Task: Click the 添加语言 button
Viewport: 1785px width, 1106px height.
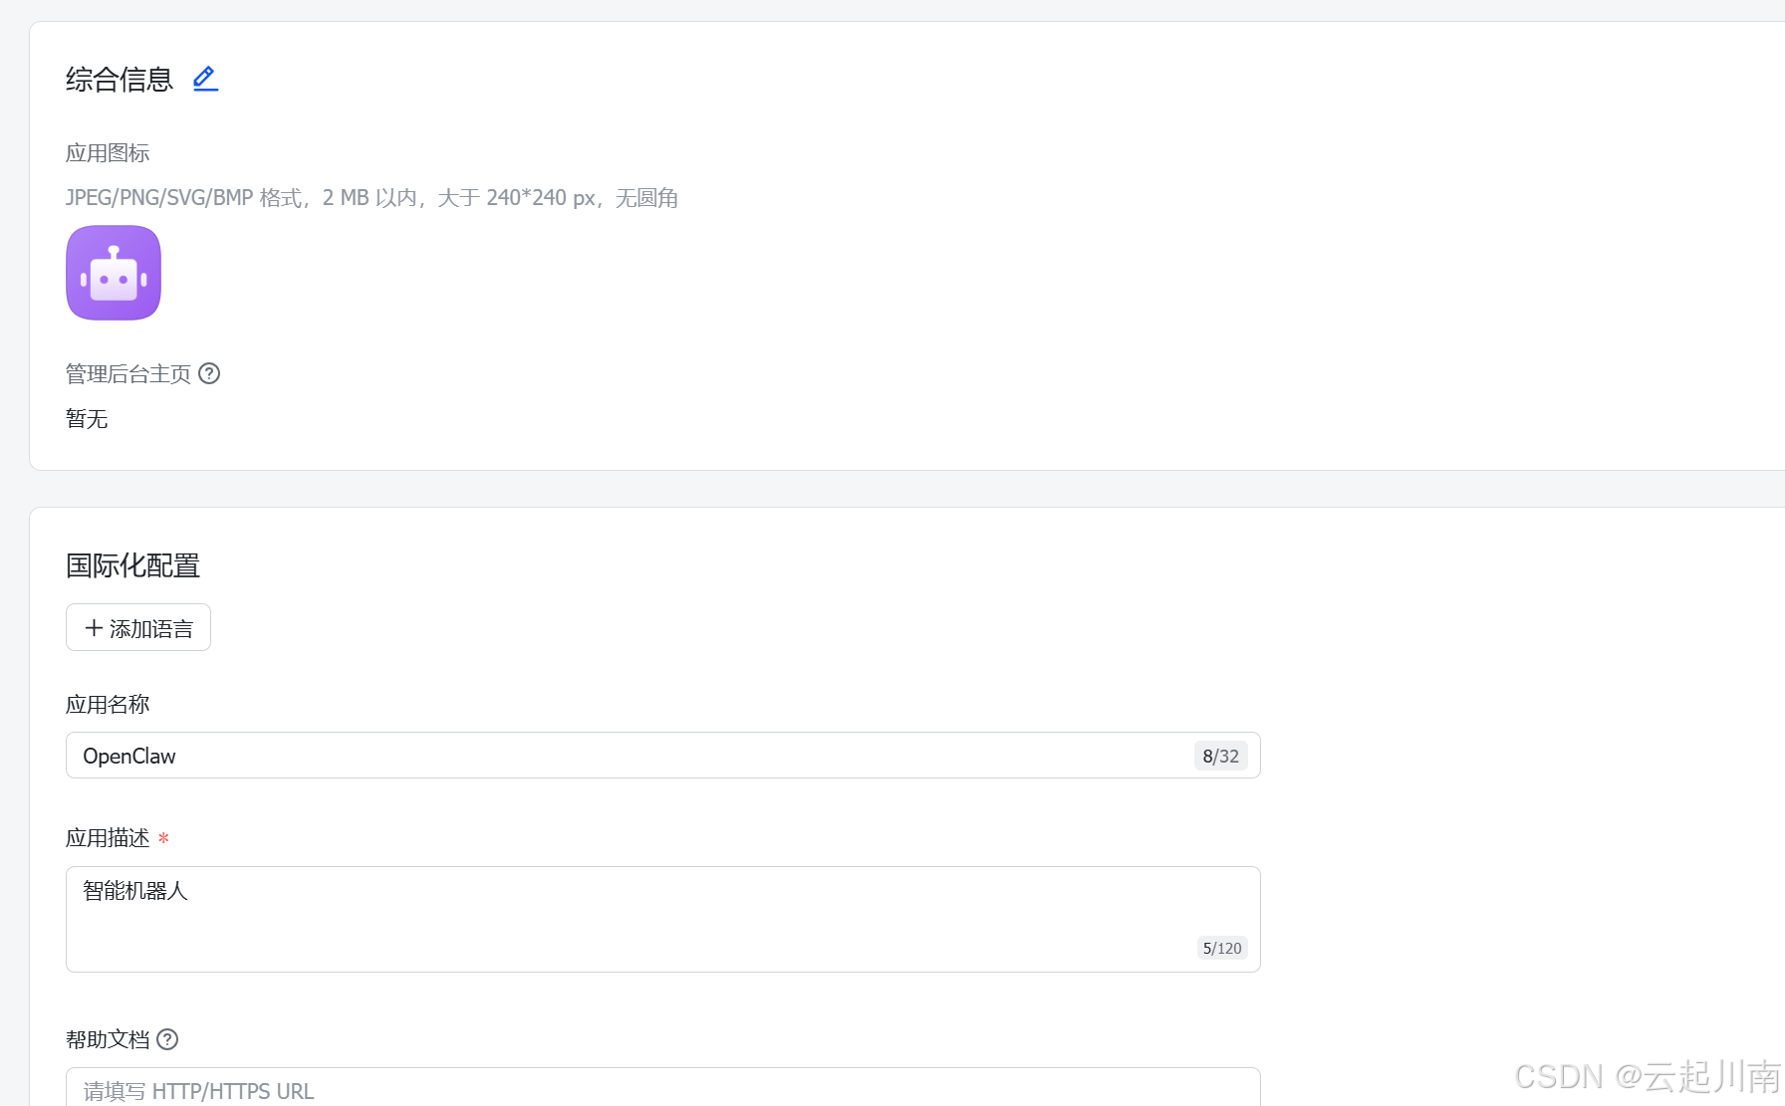Action: point(138,627)
